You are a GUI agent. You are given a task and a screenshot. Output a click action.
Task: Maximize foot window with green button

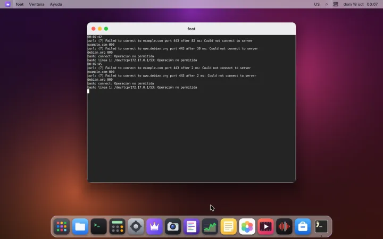coord(106,29)
